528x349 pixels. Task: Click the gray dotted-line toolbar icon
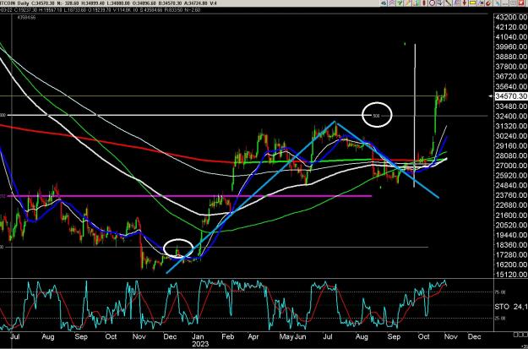[x=505, y=3]
